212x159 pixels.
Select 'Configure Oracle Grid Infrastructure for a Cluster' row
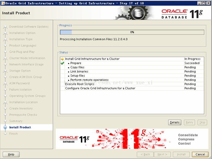point(132,88)
